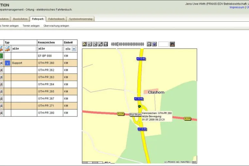The height and width of the screenshot is (166, 249).
Task: Click the blue number icon in Support row
Action: [8, 63]
